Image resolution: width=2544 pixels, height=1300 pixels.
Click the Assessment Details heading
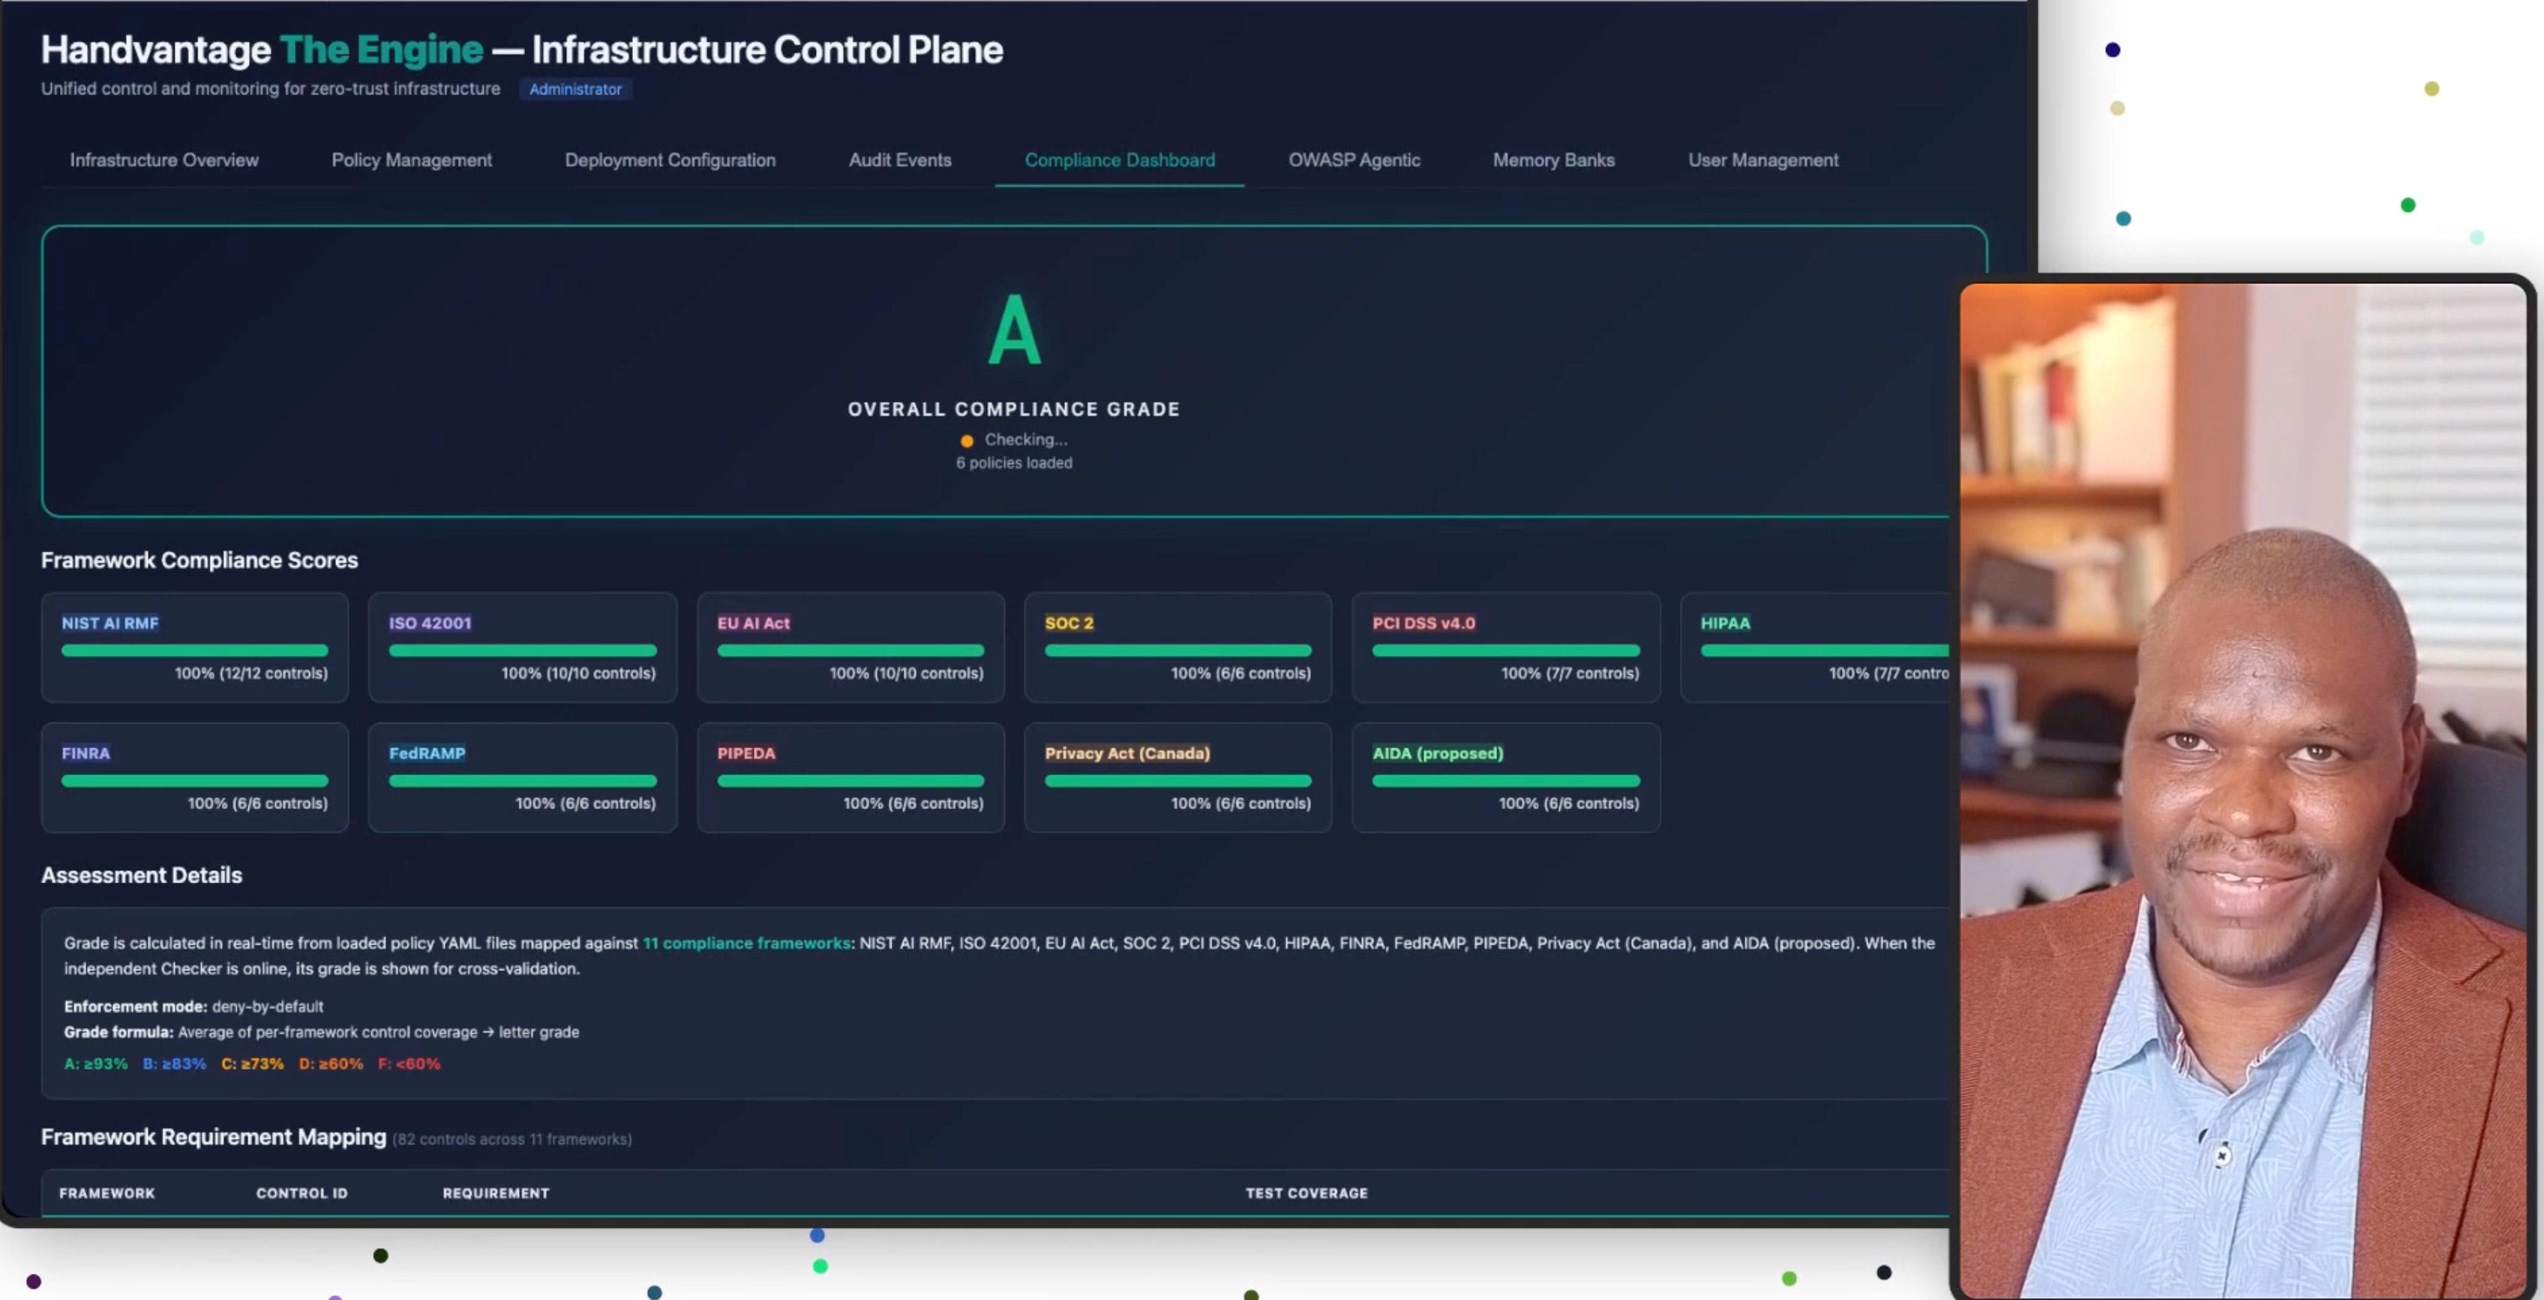(x=141, y=876)
